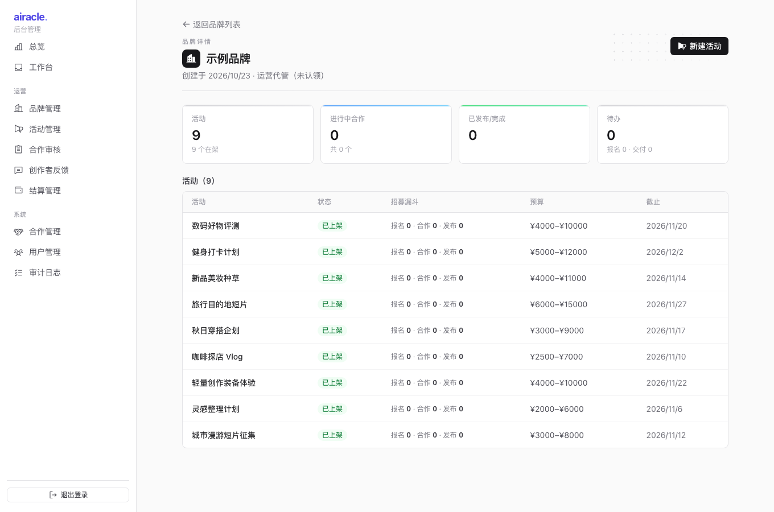The height and width of the screenshot is (512, 774).
Task: Select 活动管理 from the sidebar
Action: (x=68, y=129)
